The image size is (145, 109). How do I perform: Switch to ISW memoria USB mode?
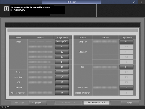click(96, 103)
